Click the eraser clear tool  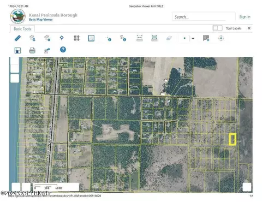point(169,38)
